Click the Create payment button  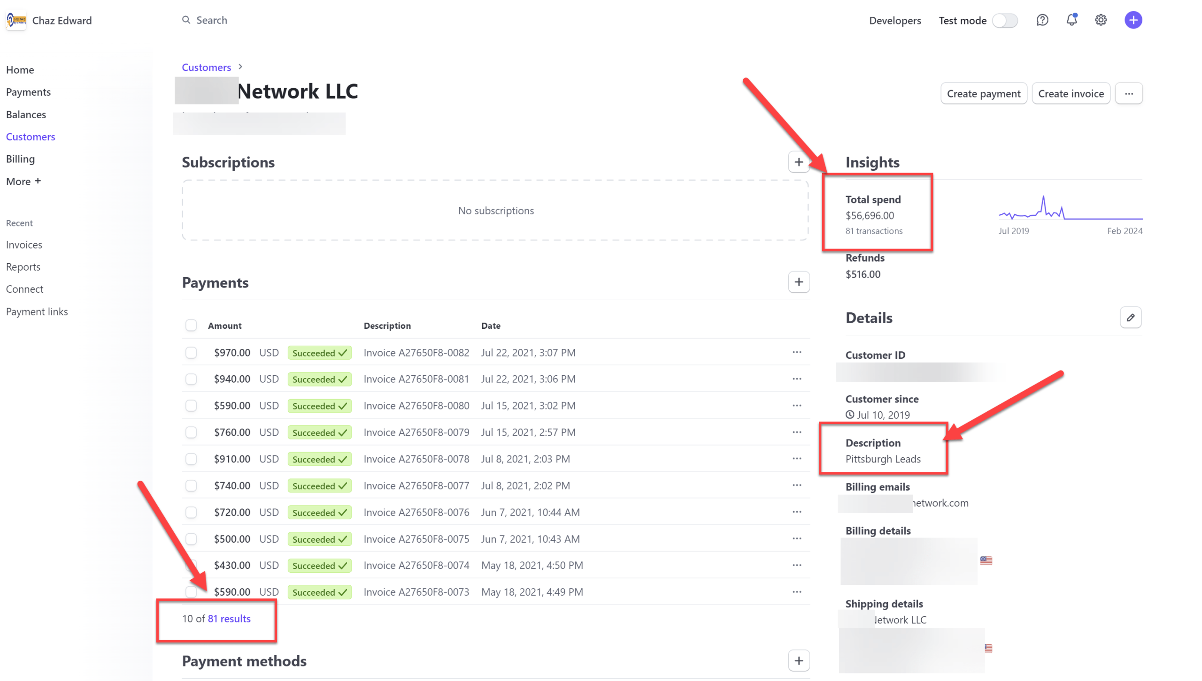[x=983, y=93]
